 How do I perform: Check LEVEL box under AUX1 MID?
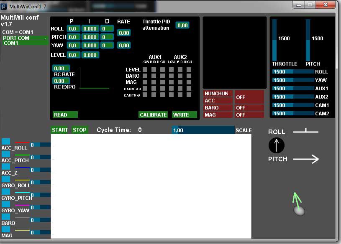(x=154, y=69)
